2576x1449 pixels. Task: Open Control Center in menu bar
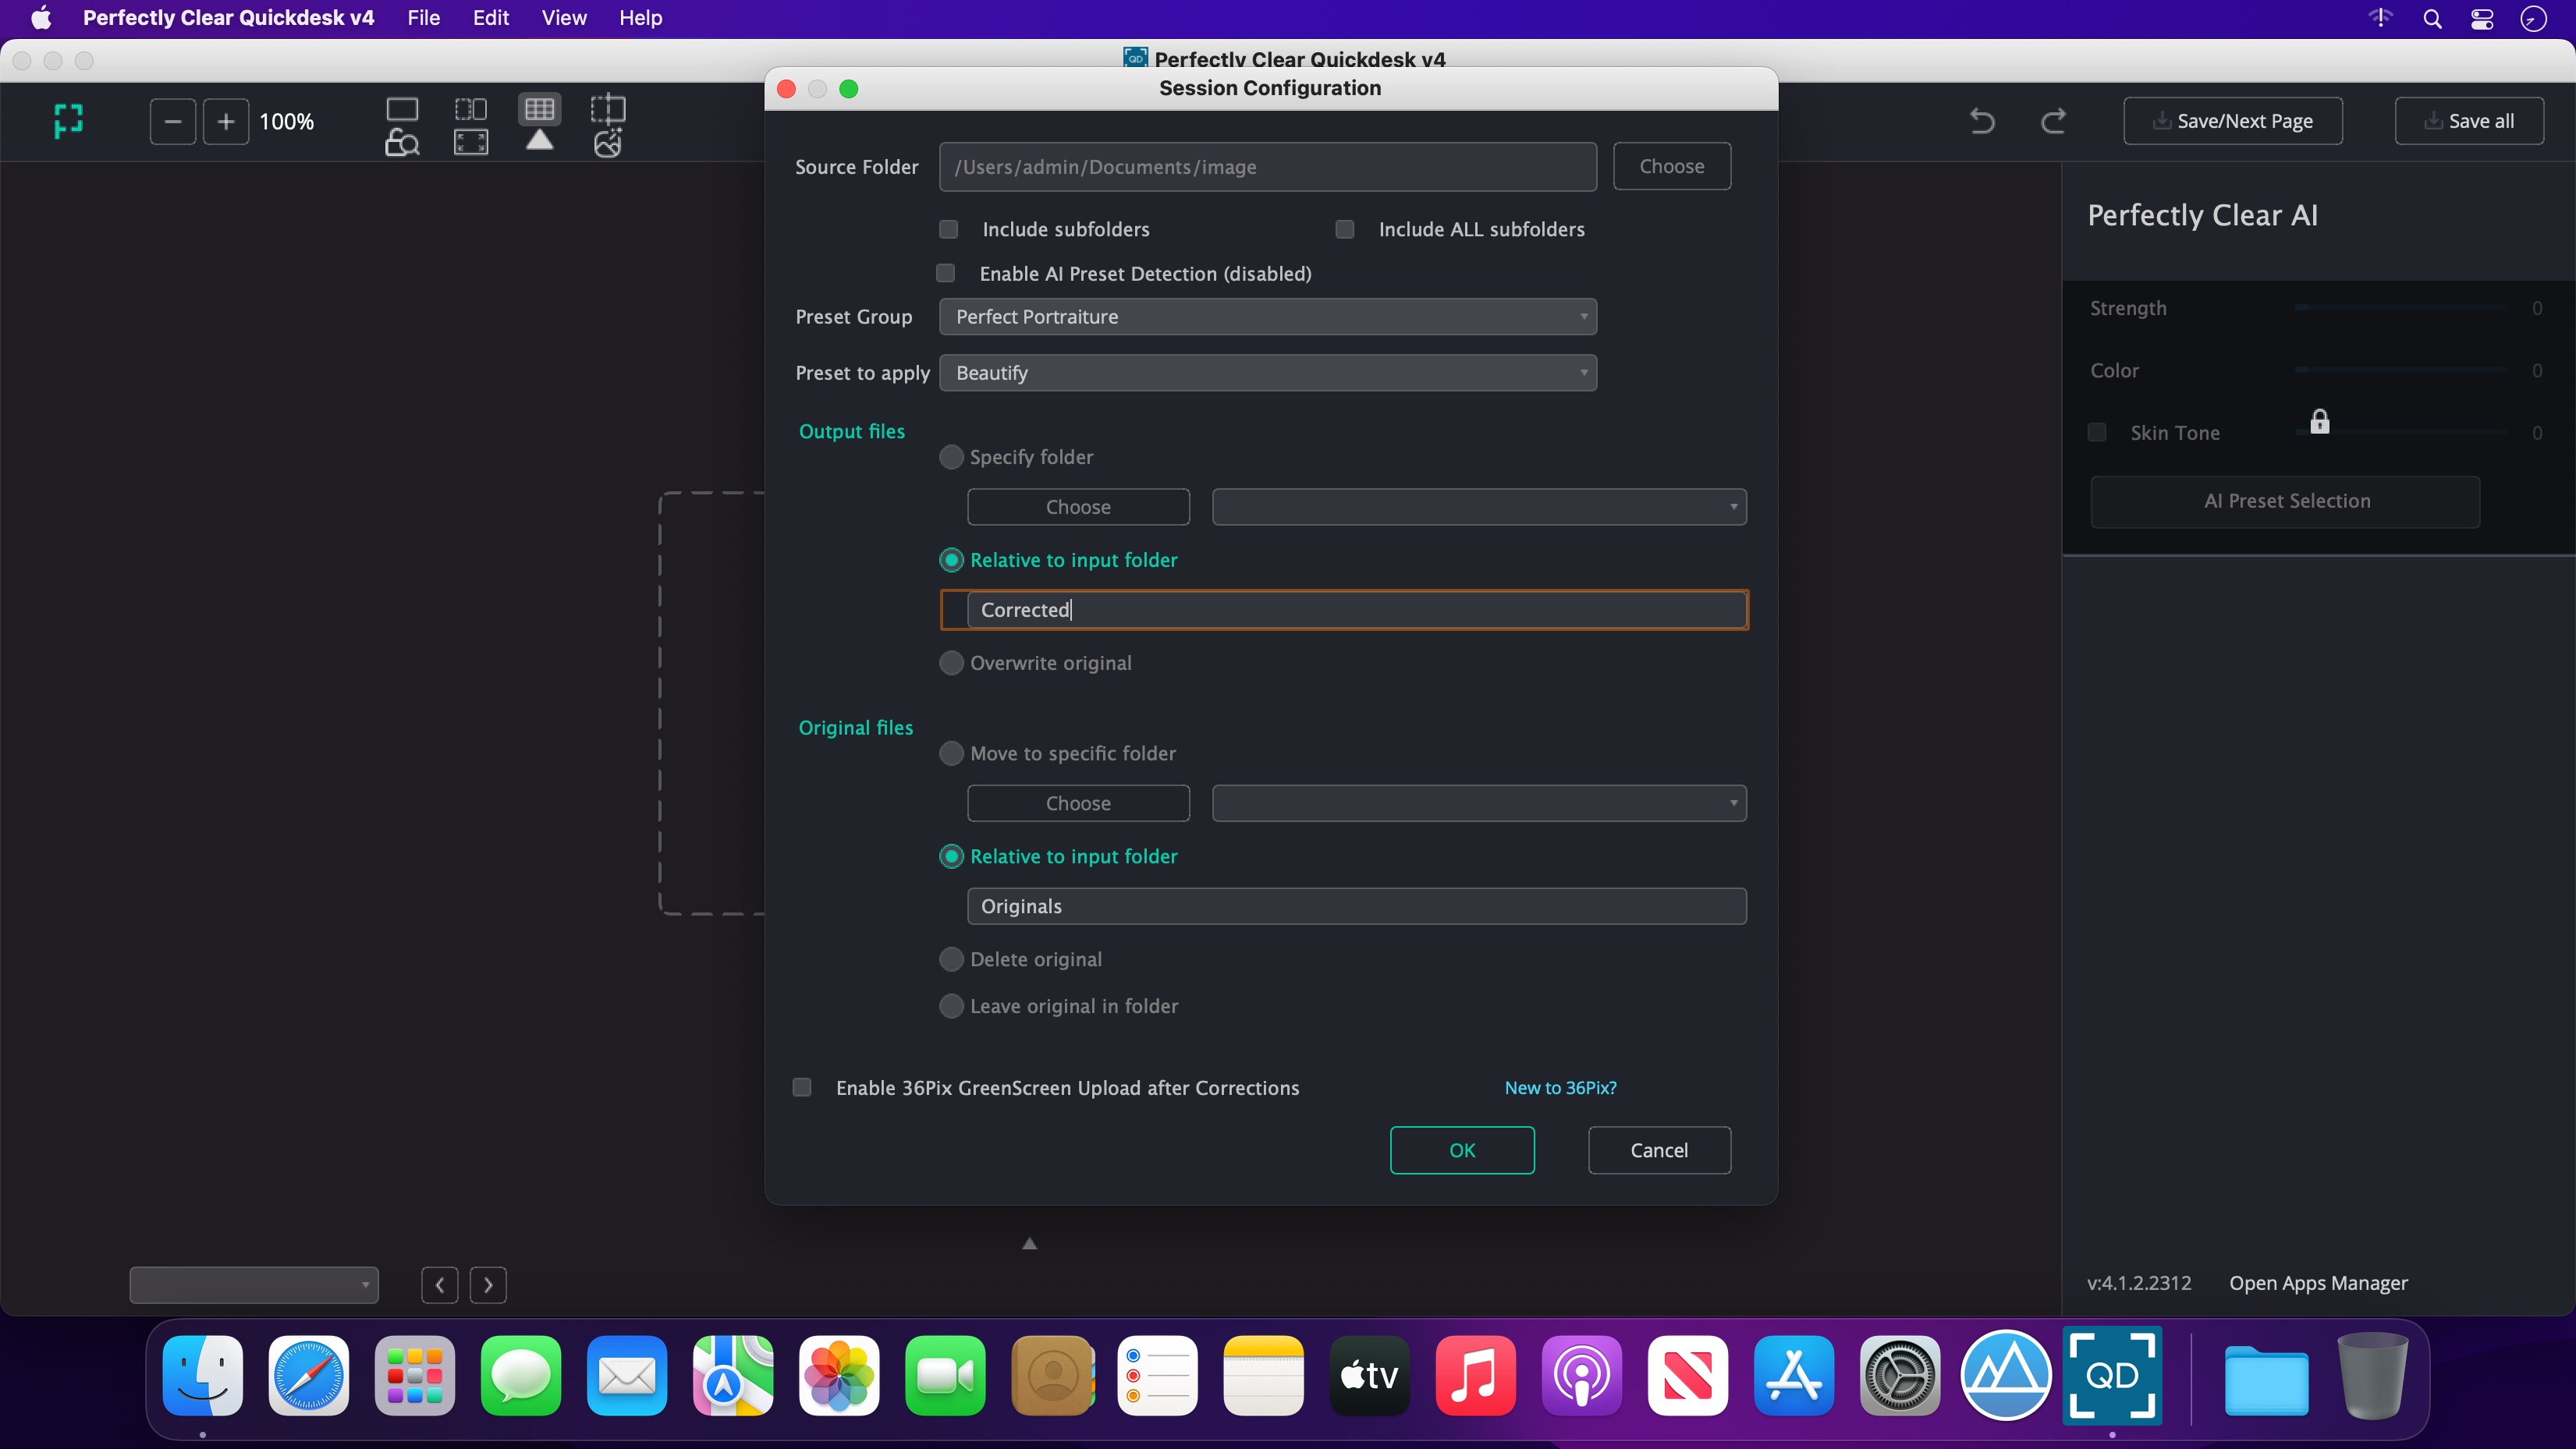tap(2482, 19)
